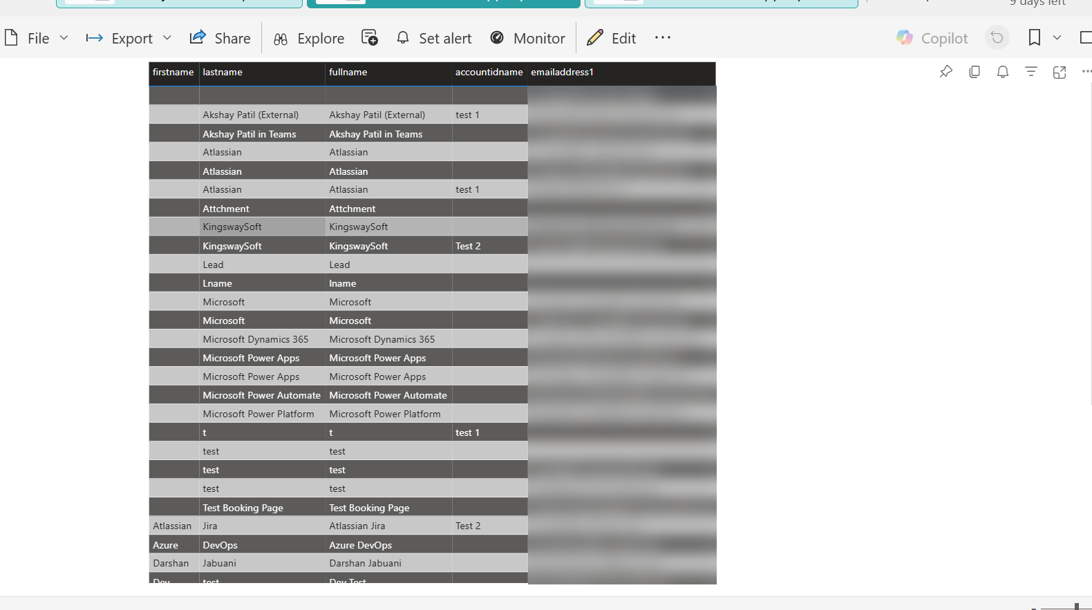Click the Reset to default undo icon
The width and height of the screenshot is (1092, 610).
pyautogui.click(x=997, y=37)
